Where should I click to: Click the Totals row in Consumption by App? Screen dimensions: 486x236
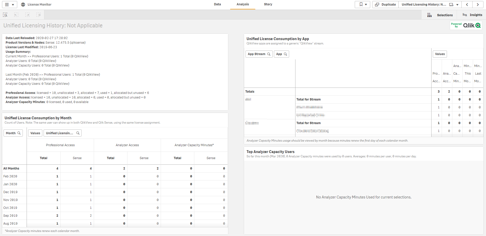coord(364,92)
